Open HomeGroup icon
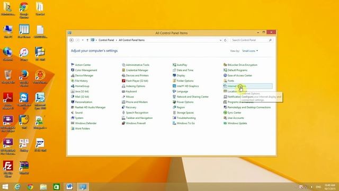339x191 pixels. click(73, 86)
